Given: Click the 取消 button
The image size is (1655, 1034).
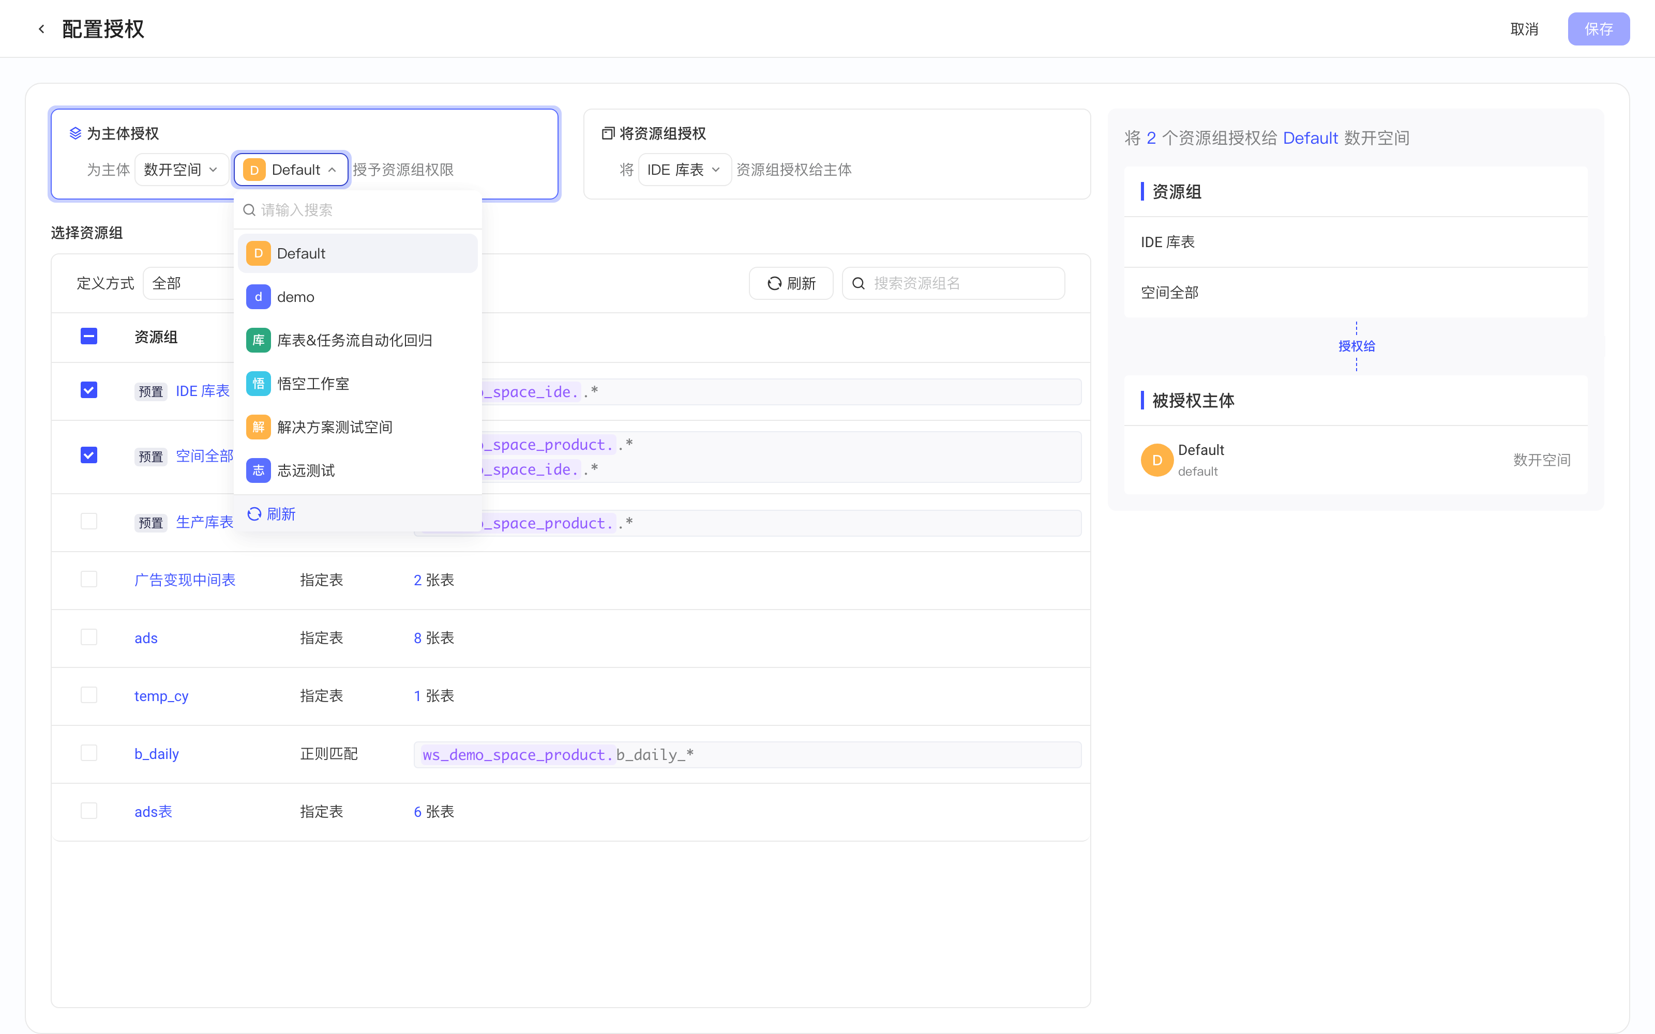Looking at the screenshot, I should [1524, 29].
